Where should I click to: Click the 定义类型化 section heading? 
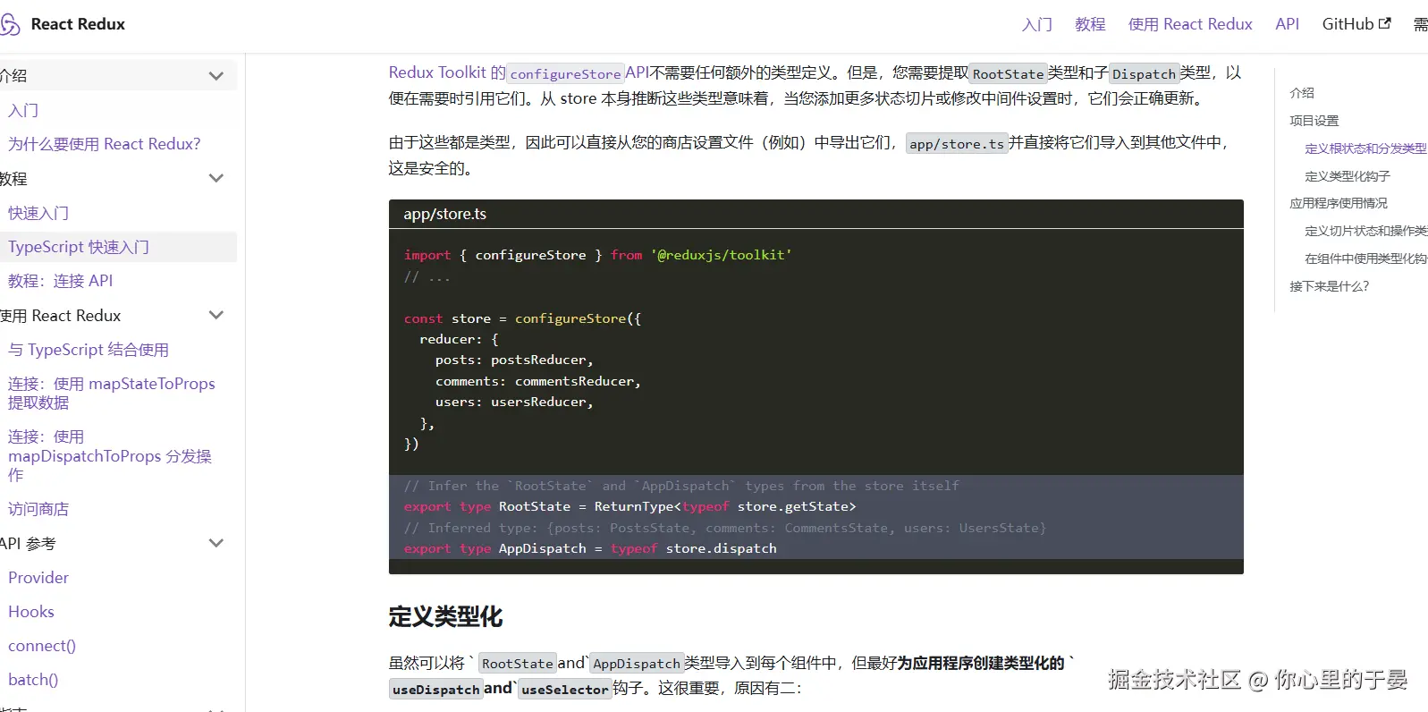tap(445, 616)
